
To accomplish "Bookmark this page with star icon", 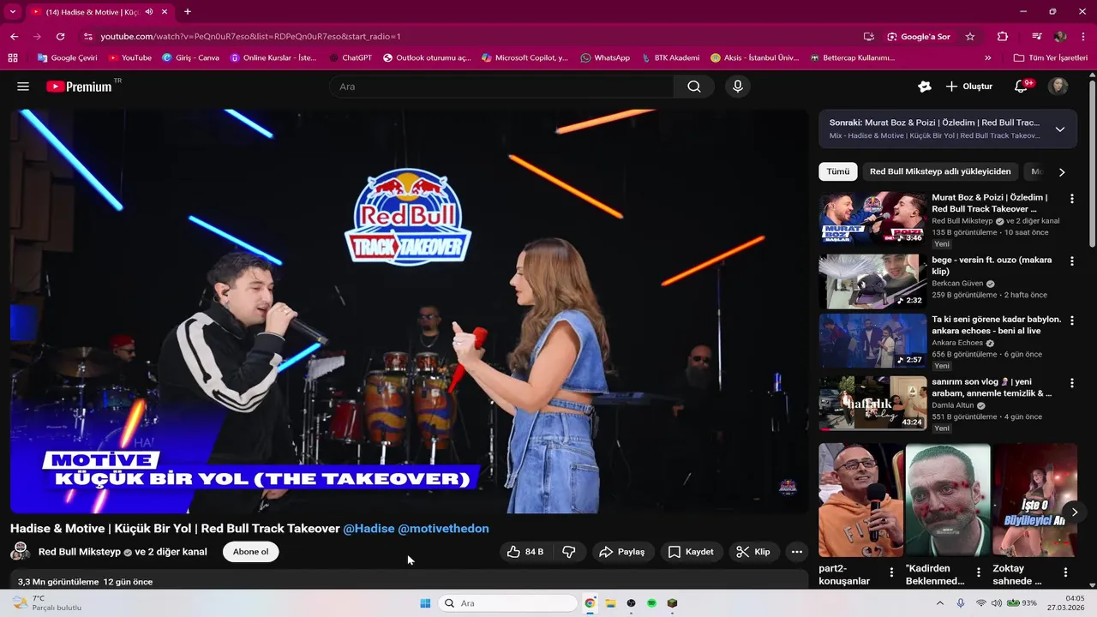I will click(970, 37).
